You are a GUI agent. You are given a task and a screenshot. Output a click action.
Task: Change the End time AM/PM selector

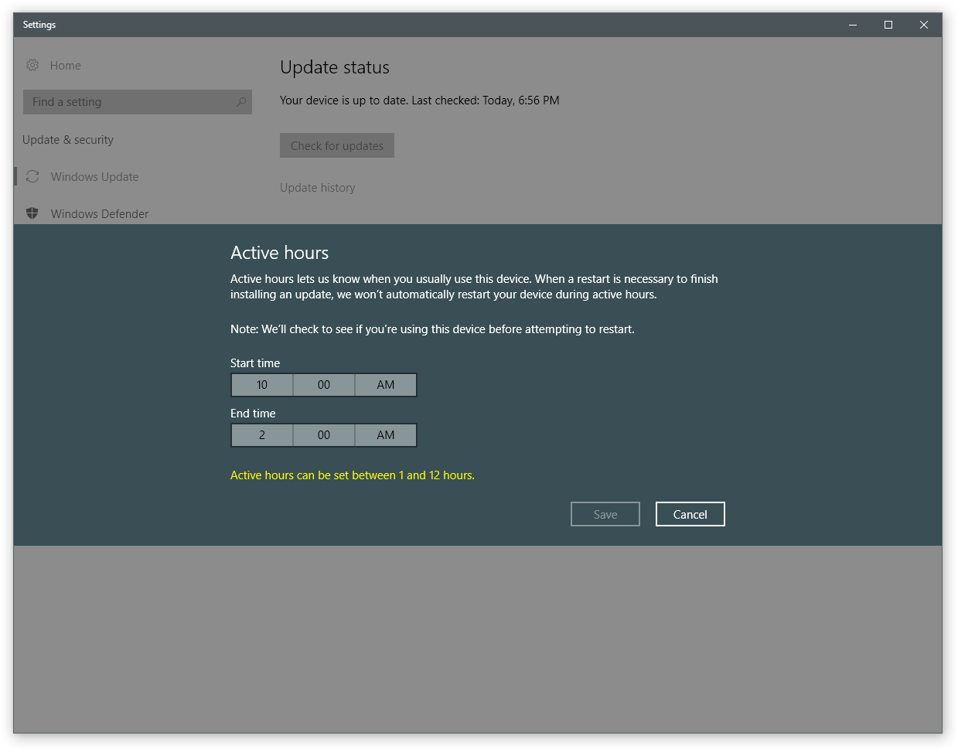tap(386, 435)
